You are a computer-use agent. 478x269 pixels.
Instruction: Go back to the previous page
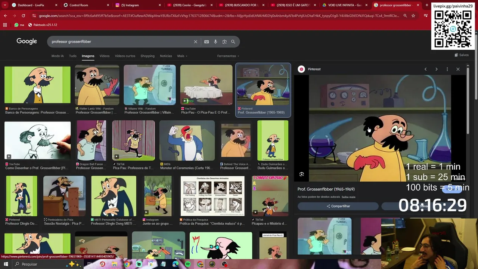click(x=5, y=16)
